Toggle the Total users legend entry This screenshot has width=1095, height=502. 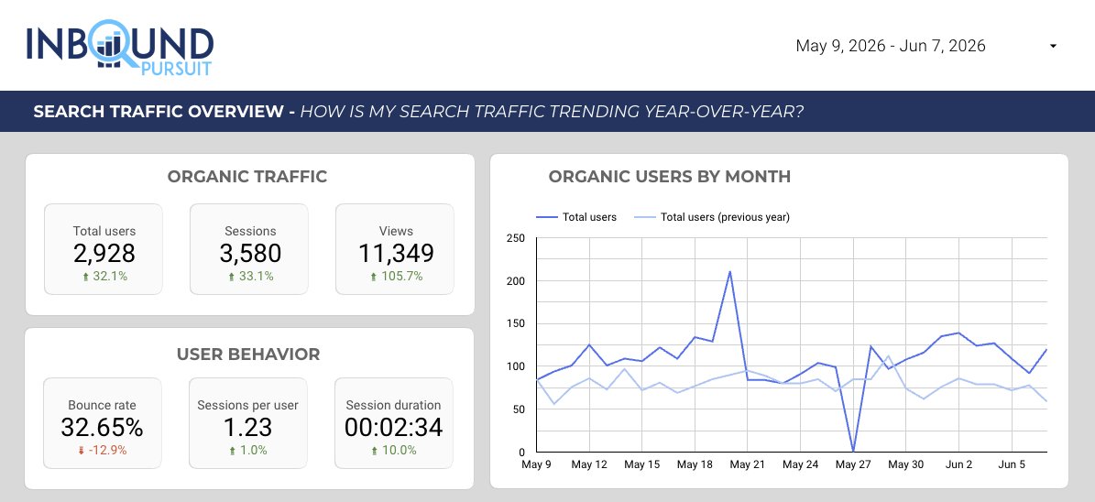(576, 217)
